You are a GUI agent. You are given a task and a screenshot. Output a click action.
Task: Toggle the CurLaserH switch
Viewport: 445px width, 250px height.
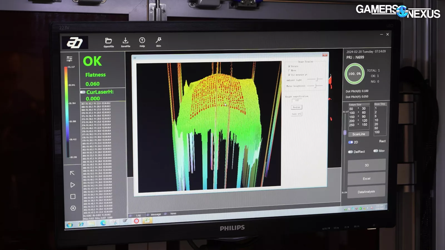(83, 92)
